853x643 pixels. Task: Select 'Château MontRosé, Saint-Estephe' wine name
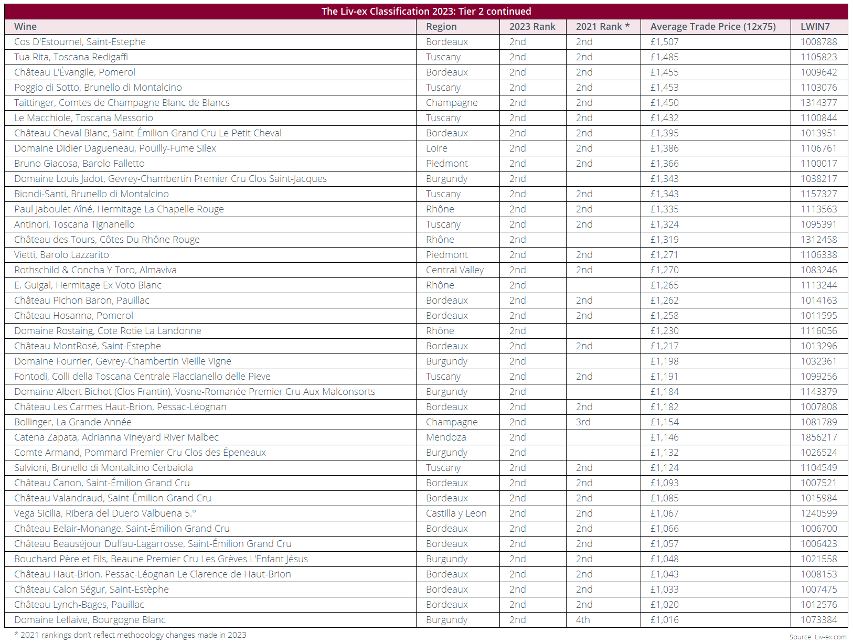88,346
